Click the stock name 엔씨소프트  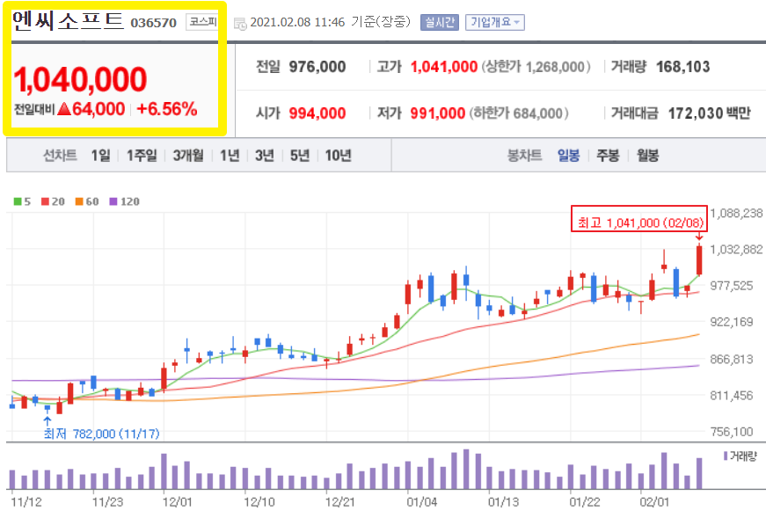coord(69,21)
